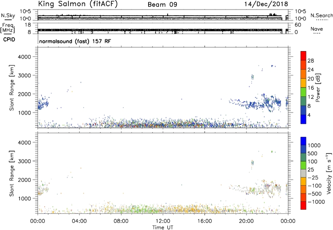The height and width of the screenshot is (230, 333).
Task: Click the yellow 16-20 dB power colorbar segment
Action: coord(303,83)
